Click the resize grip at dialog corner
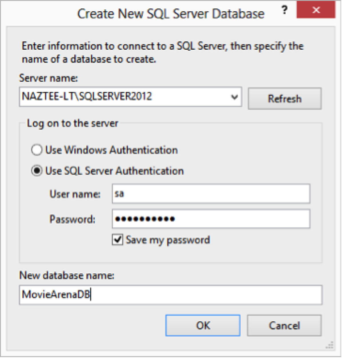 (x=330, y=345)
